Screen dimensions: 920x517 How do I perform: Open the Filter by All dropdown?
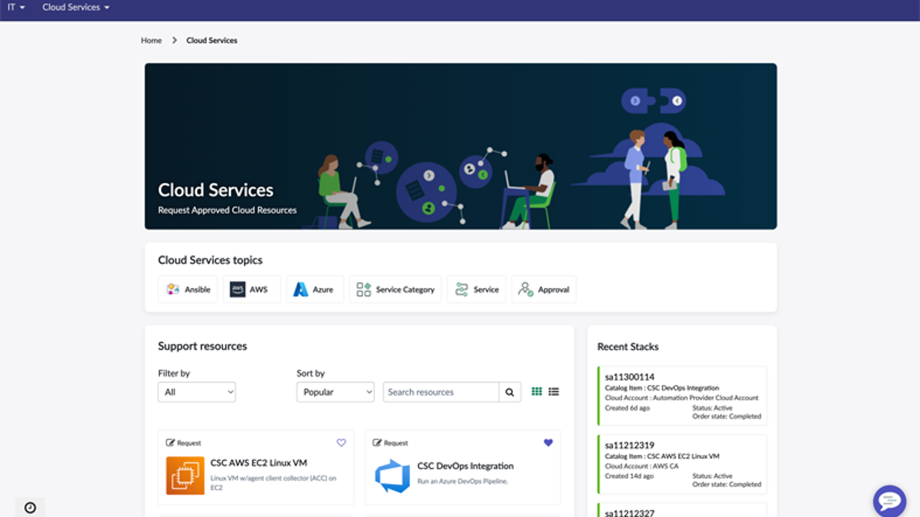pyautogui.click(x=197, y=392)
